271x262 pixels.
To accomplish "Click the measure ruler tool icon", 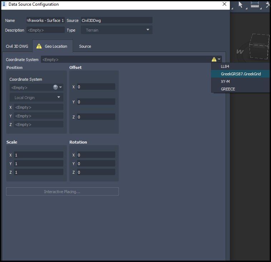I will click(x=255, y=5).
